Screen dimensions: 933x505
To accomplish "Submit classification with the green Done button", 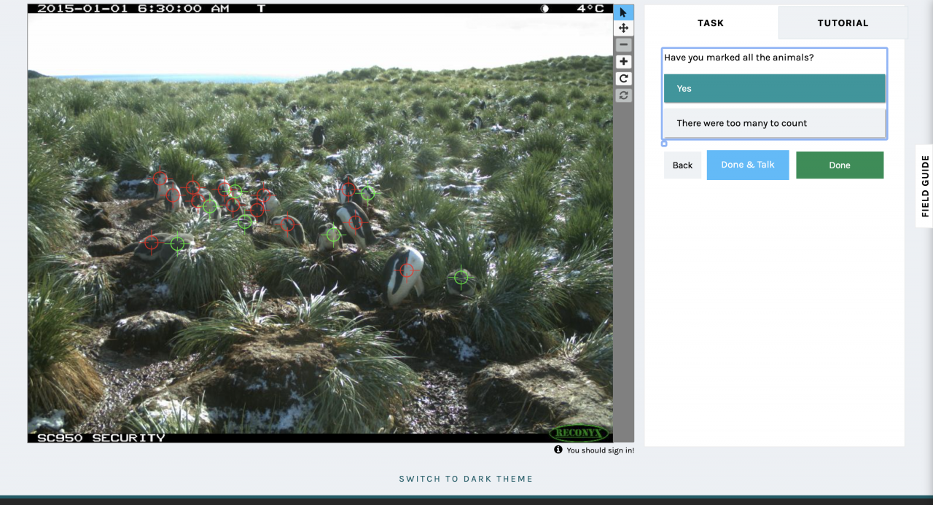I will click(x=840, y=165).
